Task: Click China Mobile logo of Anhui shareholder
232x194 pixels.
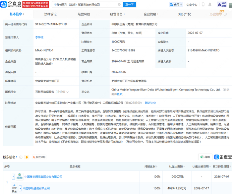Action: (x=20, y=176)
